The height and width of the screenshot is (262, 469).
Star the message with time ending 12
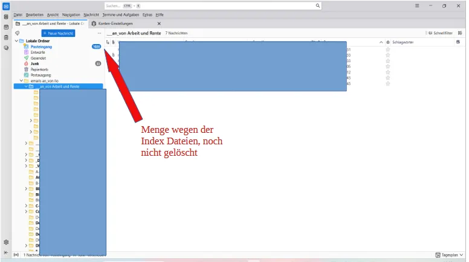pos(388,72)
